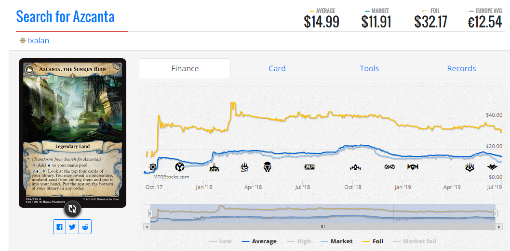Toggle the Low price series in legend
Viewport: 510px width, 251px height.
[x=220, y=241]
